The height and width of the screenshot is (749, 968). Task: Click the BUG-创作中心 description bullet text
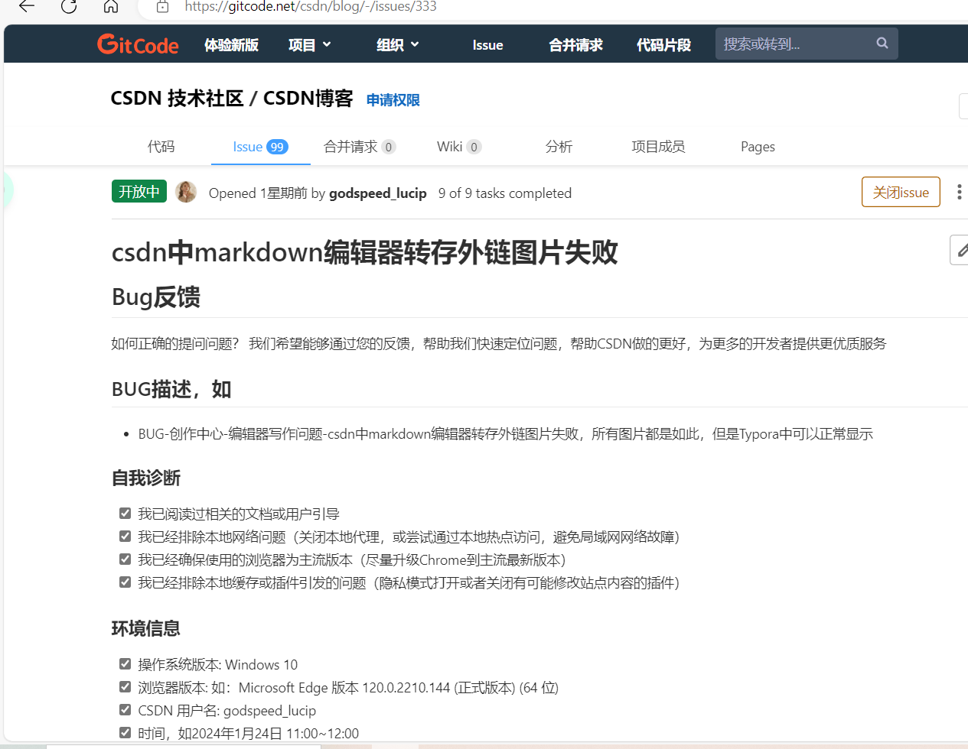[x=505, y=434]
